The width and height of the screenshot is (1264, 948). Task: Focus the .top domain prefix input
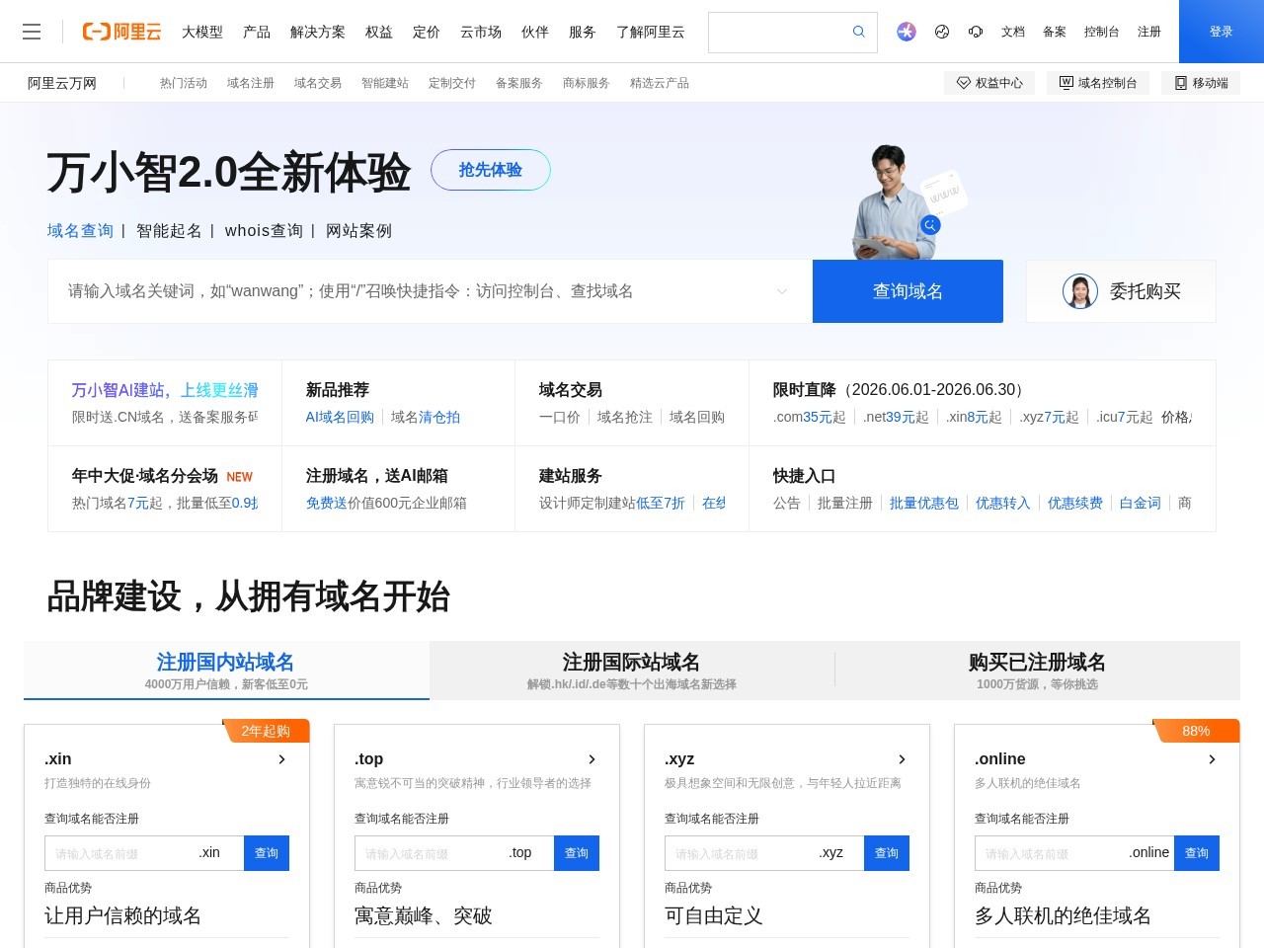(x=430, y=853)
